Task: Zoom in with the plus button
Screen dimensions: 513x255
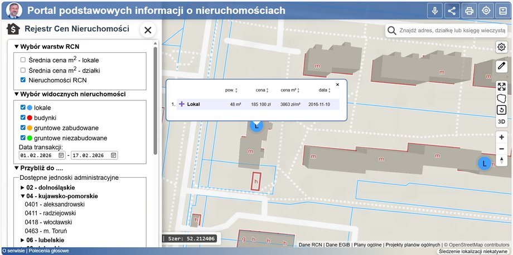Action: point(501,137)
